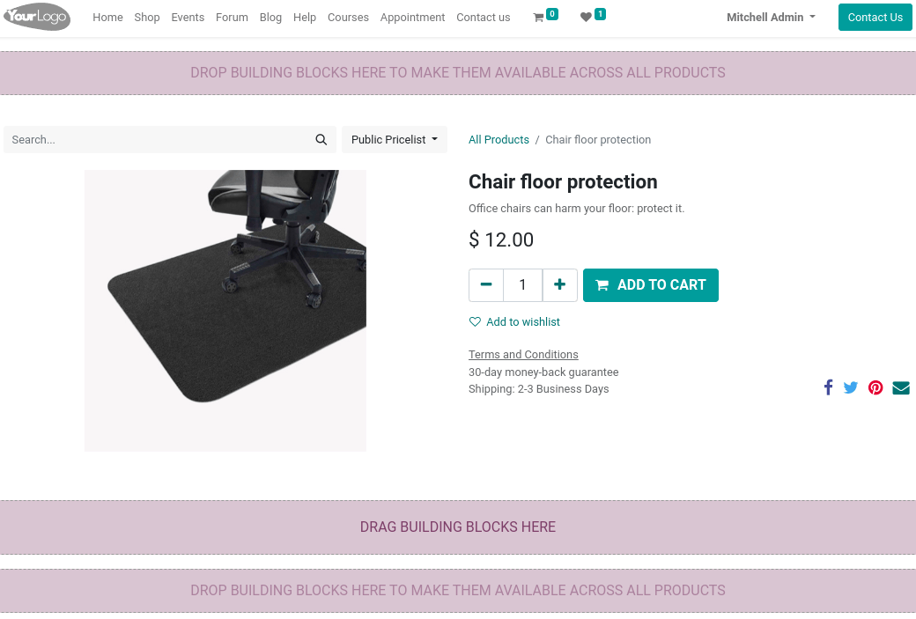Go back via the All Products breadcrumb
This screenshot has width=916, height=619.
pos(499,139)
